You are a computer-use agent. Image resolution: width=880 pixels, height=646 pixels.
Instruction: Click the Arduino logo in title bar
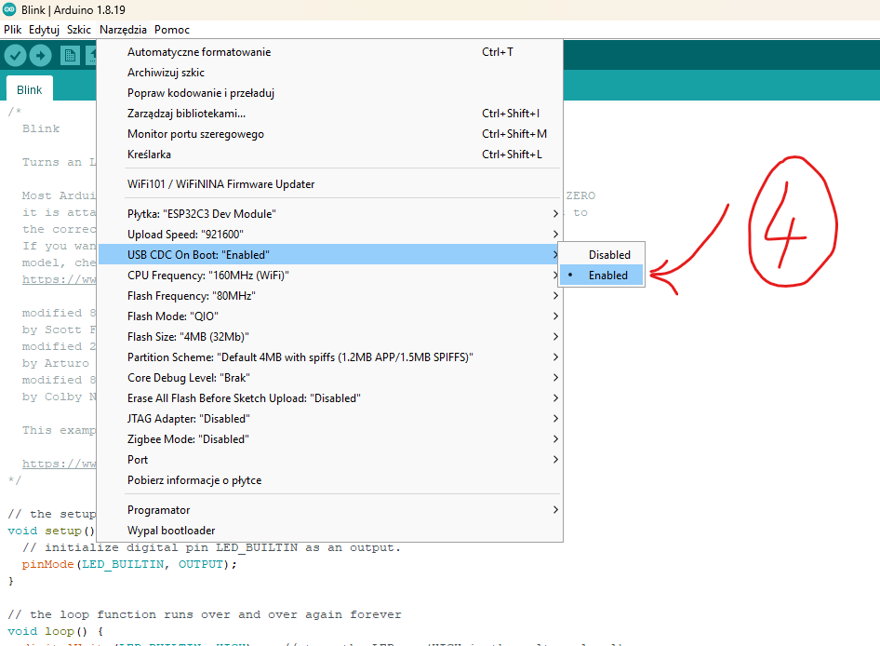(x=9, y=9)
